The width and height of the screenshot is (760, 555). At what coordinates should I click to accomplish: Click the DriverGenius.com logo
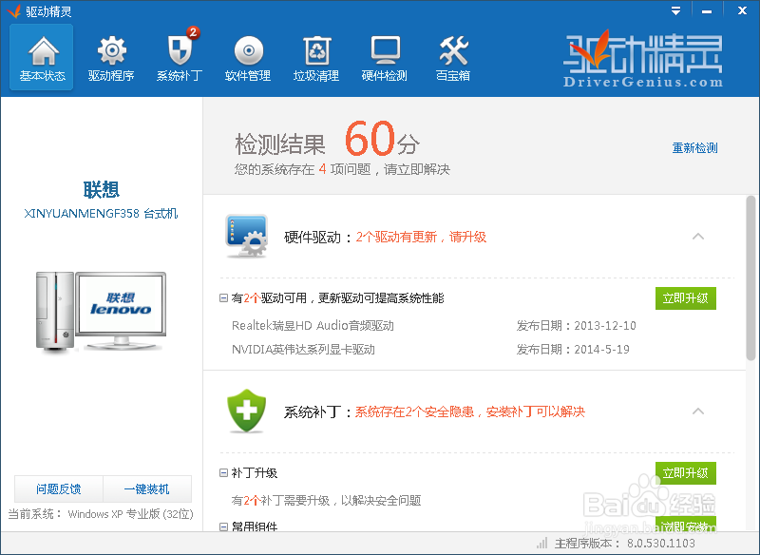click(643, 59)
